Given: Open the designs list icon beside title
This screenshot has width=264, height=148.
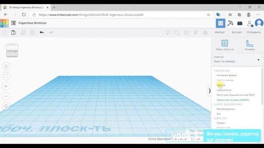Looking at the screenshot, I should [x=14, y=23].
